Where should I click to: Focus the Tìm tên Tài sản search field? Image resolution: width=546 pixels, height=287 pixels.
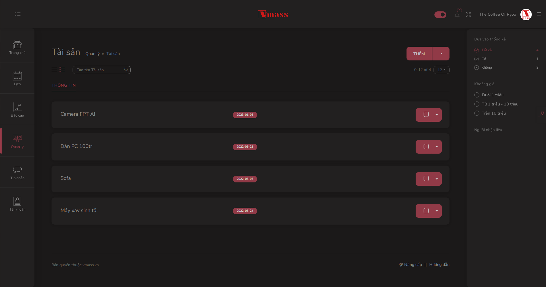click(x=100, y=70)
